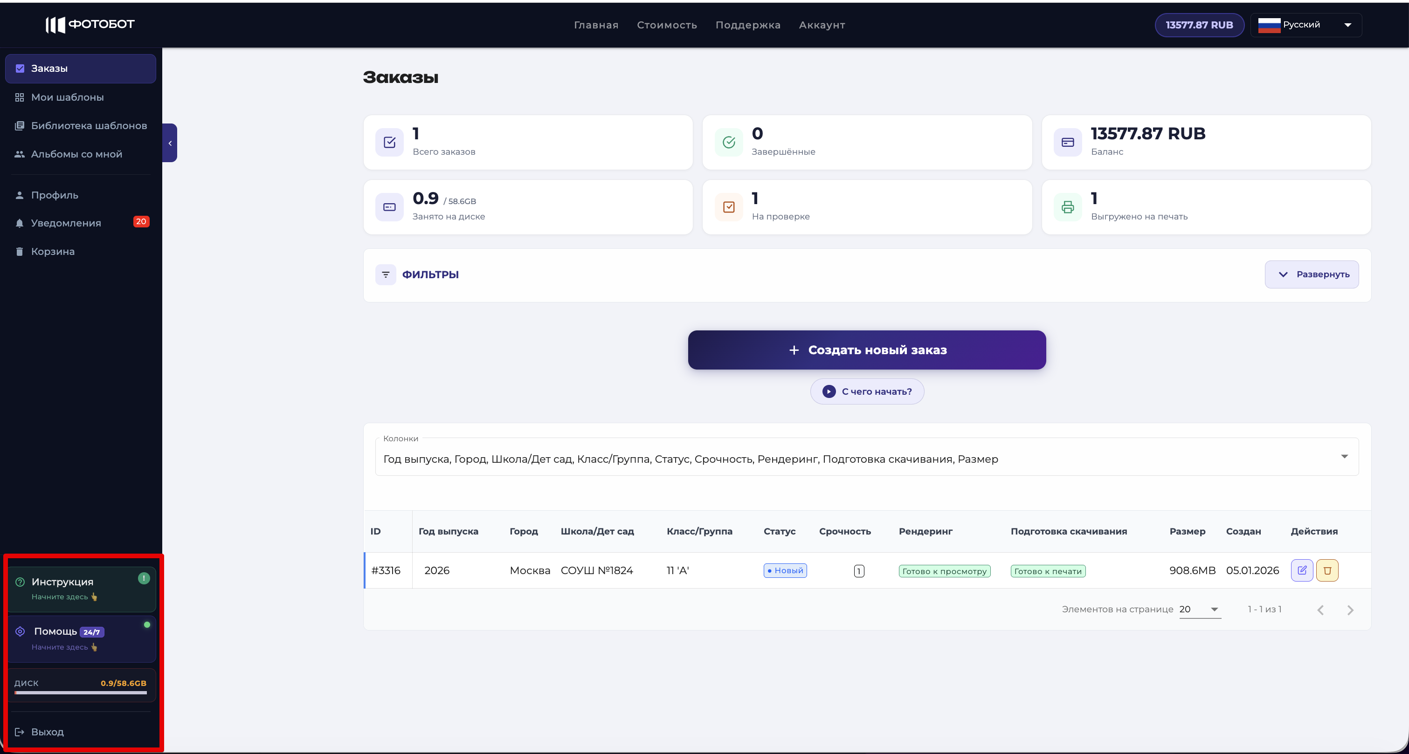The height and width of the screenshot is (754, 1409).
Task: Click the Корзина trash icon in sidebar
Action: click(20, 252)
